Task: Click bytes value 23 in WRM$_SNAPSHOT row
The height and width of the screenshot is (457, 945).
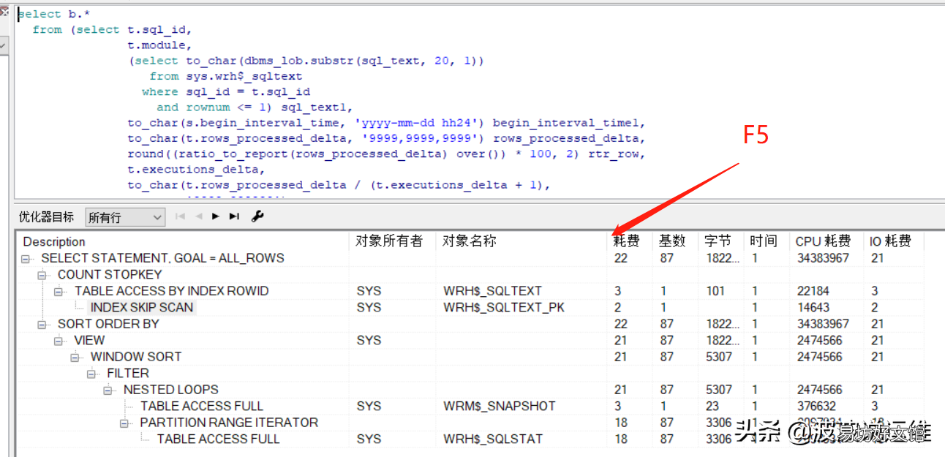Action: coord(712,407)
